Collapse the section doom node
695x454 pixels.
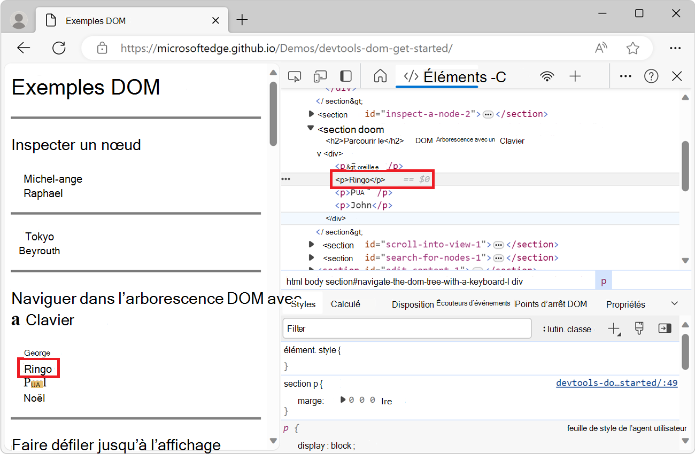coord(311,128)
